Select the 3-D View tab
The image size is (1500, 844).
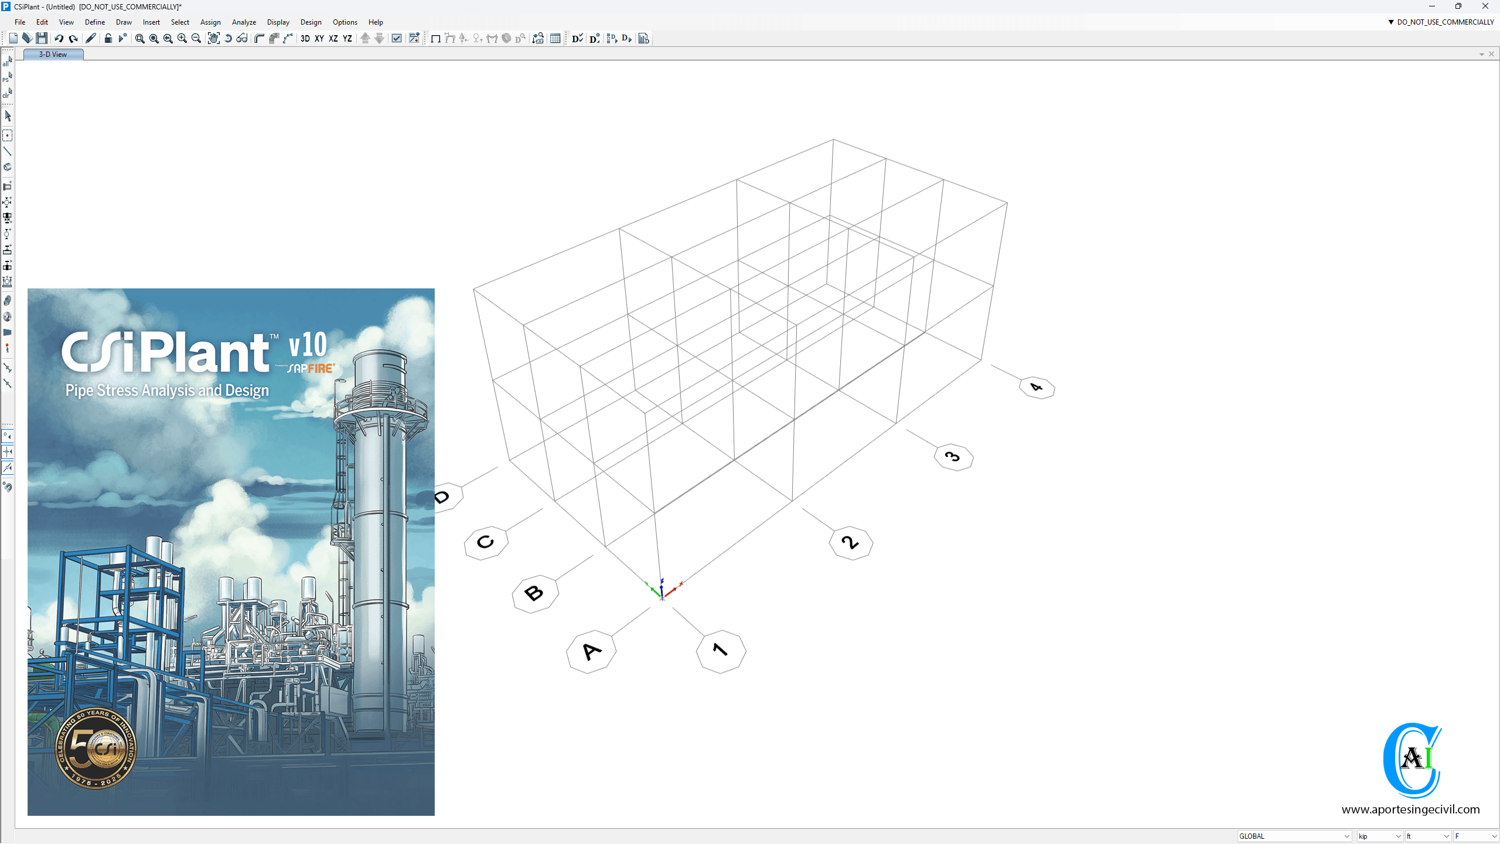(53, 55)
